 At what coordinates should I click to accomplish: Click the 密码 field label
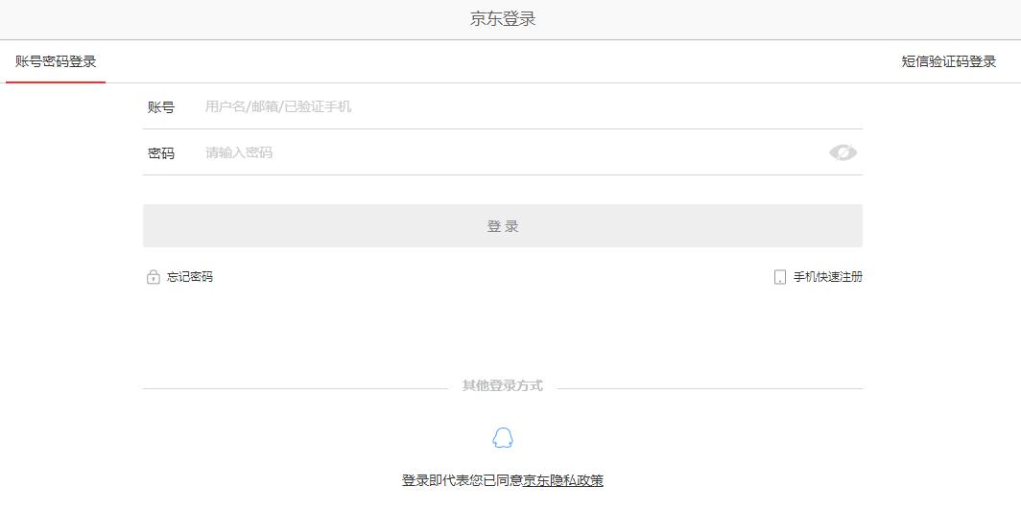(161, 153)
